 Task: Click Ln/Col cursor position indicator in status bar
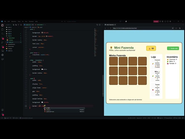132,118
